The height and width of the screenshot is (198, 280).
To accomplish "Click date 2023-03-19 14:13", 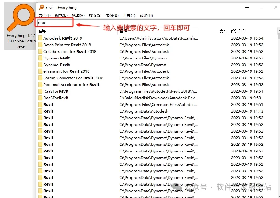I will (247, 111).
